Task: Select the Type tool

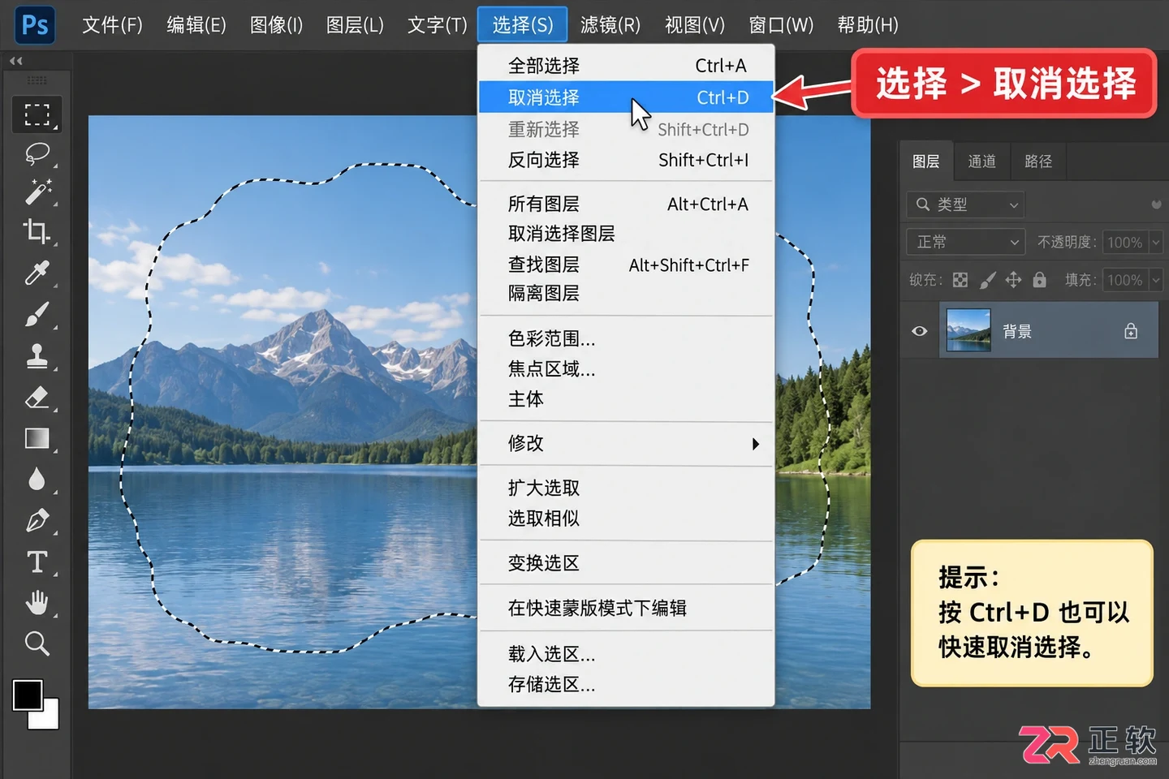Action: [37, 562]
